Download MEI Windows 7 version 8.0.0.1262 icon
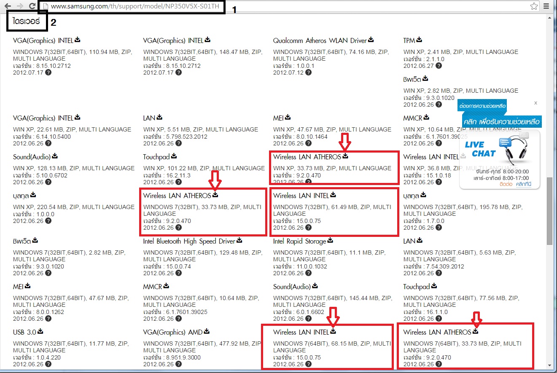The height and width of the screenshot is (373, 557). (28, 286)
